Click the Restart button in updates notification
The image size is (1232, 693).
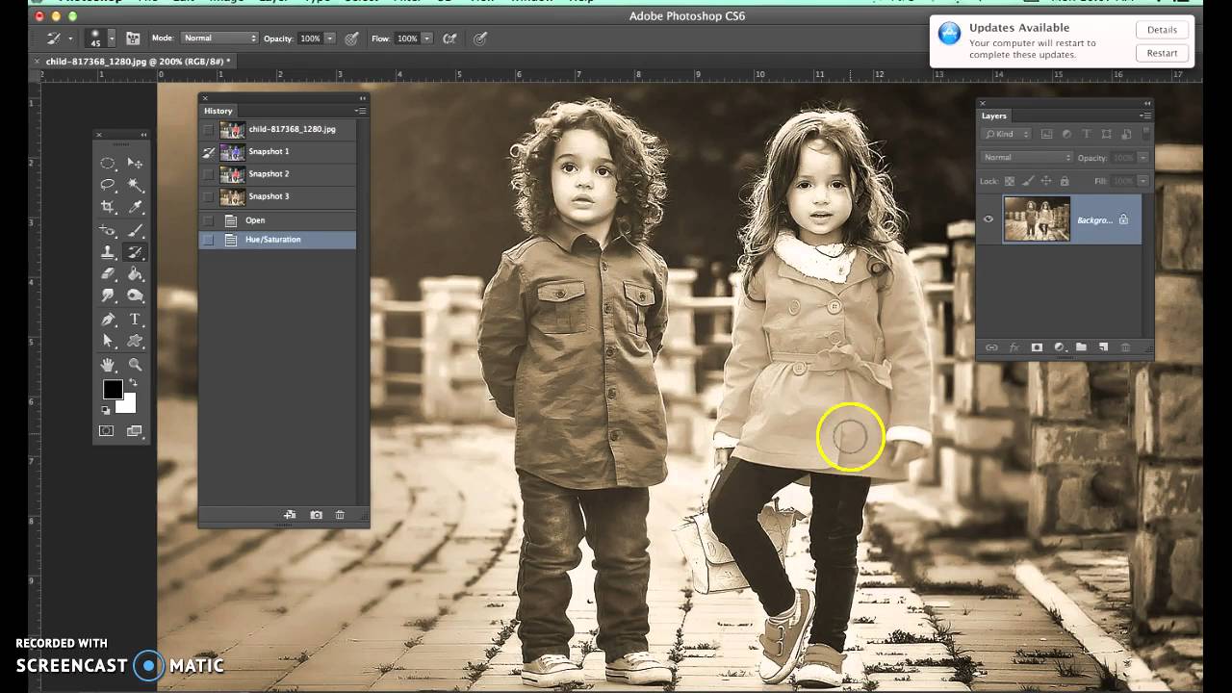coord(1161,53)
